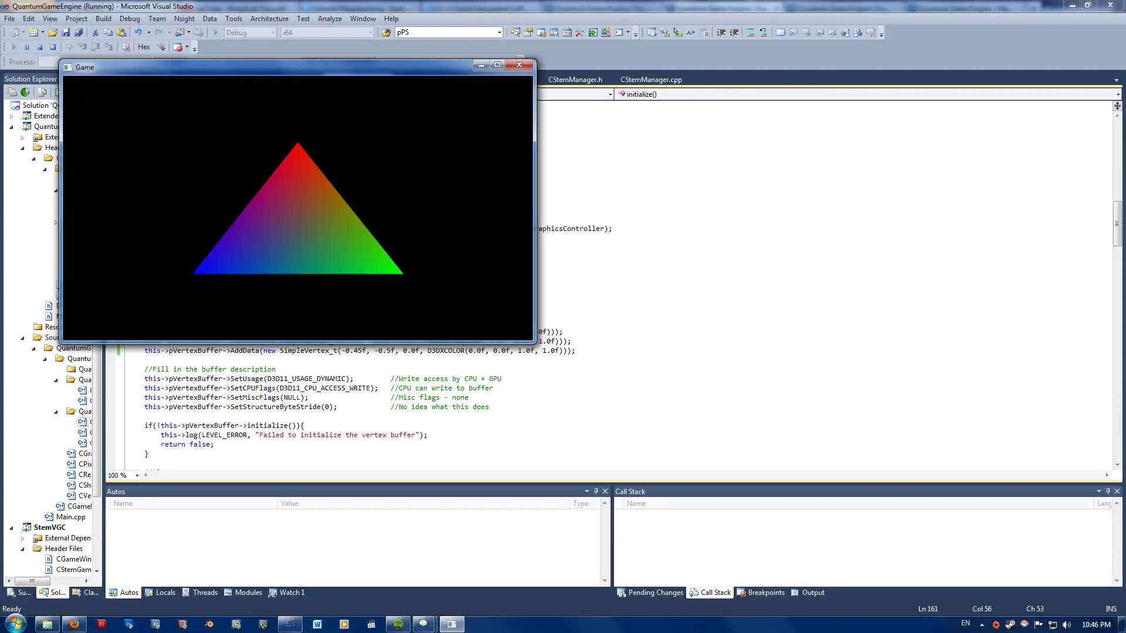Open the pPS find combo box dropdown

[499, 33]
